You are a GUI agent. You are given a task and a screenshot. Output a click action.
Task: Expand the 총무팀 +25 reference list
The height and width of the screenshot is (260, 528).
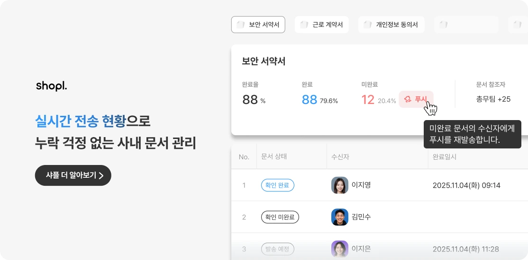(493, 99)
